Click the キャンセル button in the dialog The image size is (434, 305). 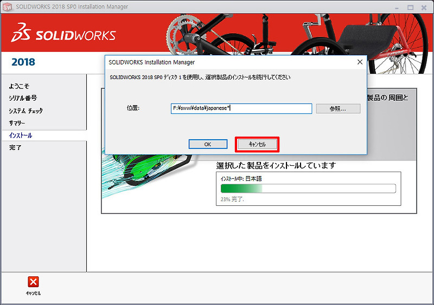pyautogui.click(x=257, y=144)
